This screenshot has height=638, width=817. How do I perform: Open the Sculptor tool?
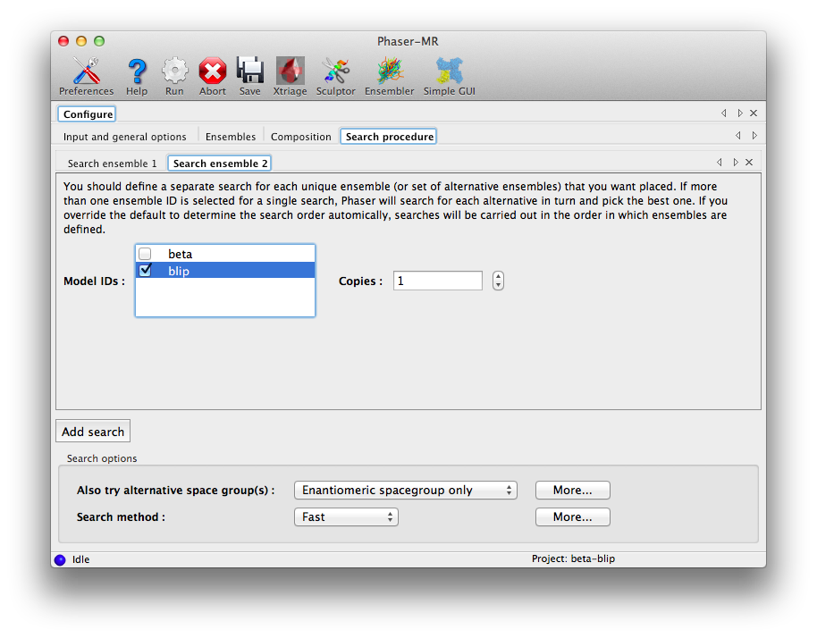(x=336, y=72)
